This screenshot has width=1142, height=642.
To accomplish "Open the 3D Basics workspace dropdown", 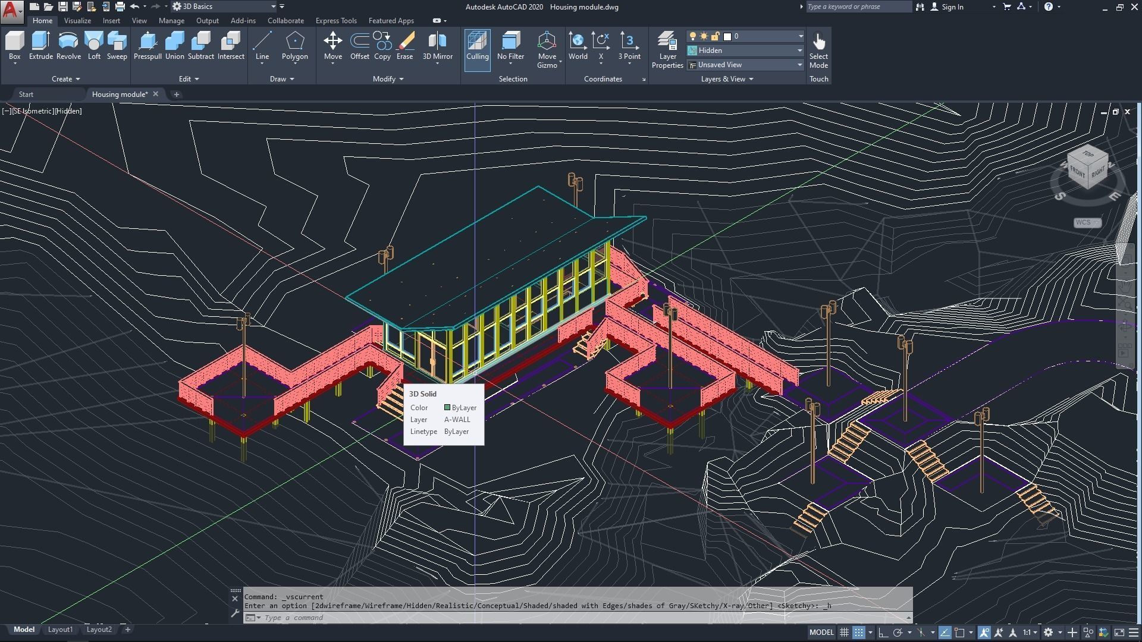I will pos(224,7).
